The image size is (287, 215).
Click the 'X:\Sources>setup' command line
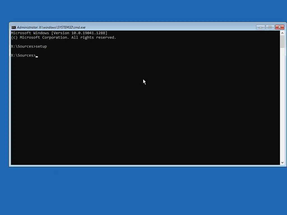coord(29,46)
